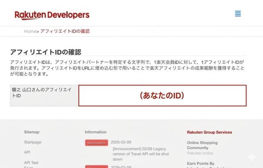Open the Legacy Travel API shutdown announcement

[141, 154]
